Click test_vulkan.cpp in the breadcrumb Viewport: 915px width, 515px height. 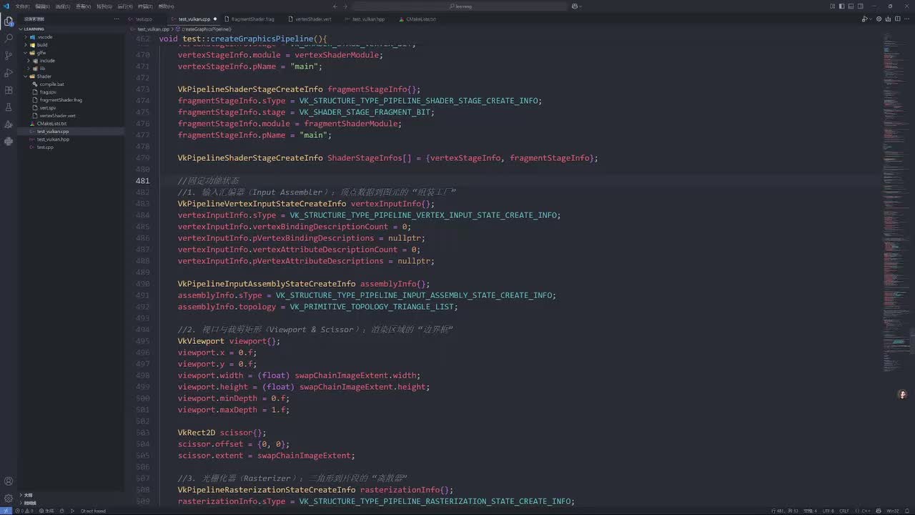[153, 29]
